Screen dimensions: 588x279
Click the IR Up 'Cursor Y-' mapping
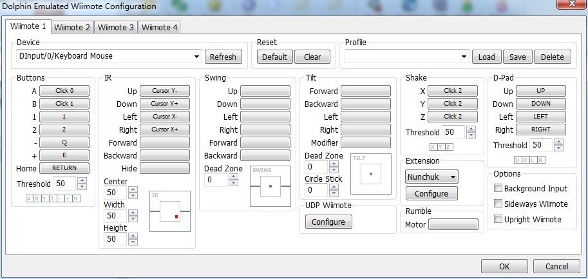tap(165, 91)
